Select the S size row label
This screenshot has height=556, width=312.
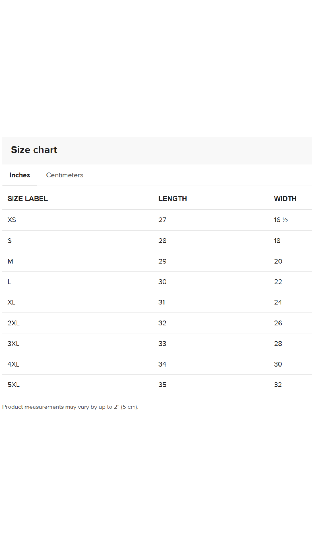[x=10, y=241]
